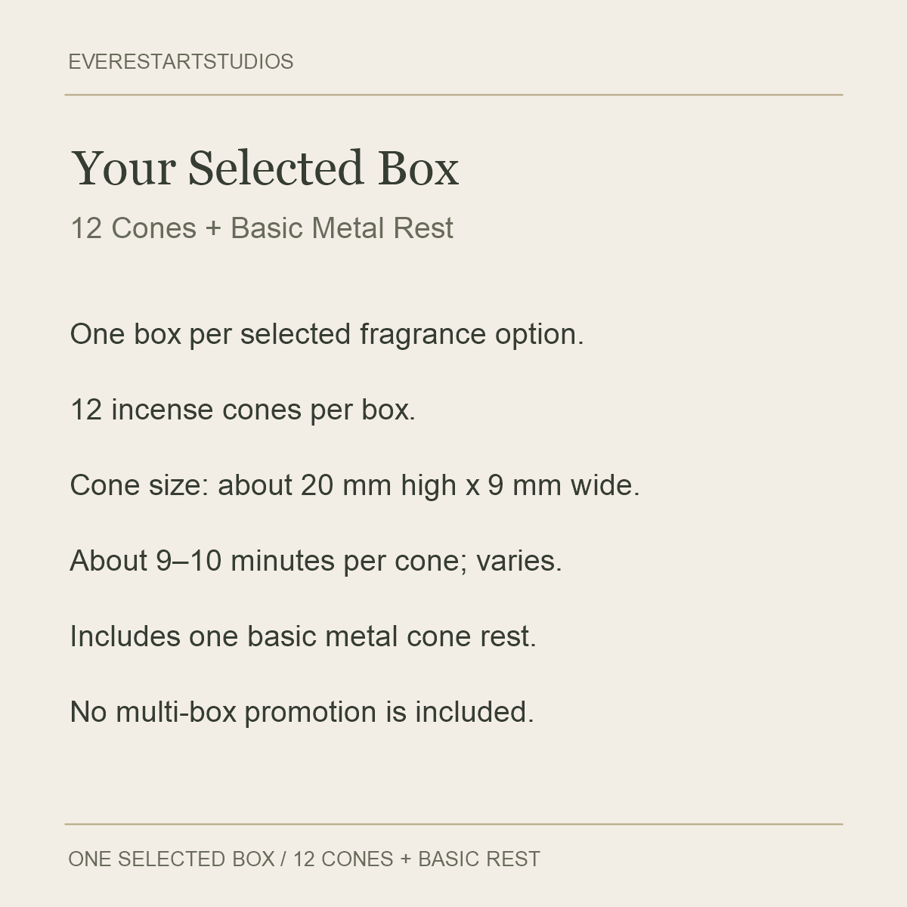Click the bottom horizontal divider line
The image size is (907, 907).
point(453,825)
